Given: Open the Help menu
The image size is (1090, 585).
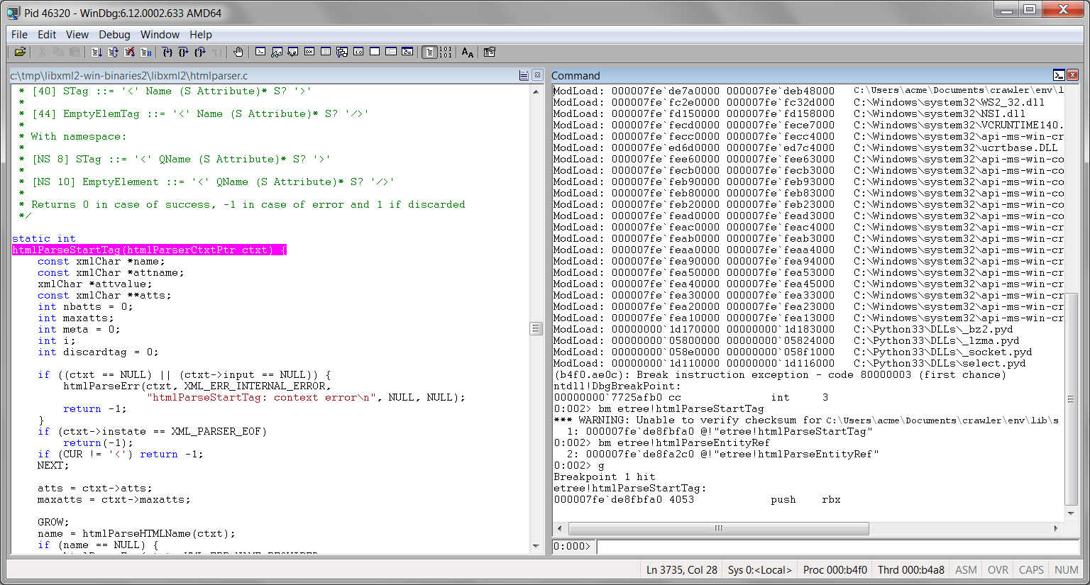Looking at the screenshot, I should tap(200, 34).
